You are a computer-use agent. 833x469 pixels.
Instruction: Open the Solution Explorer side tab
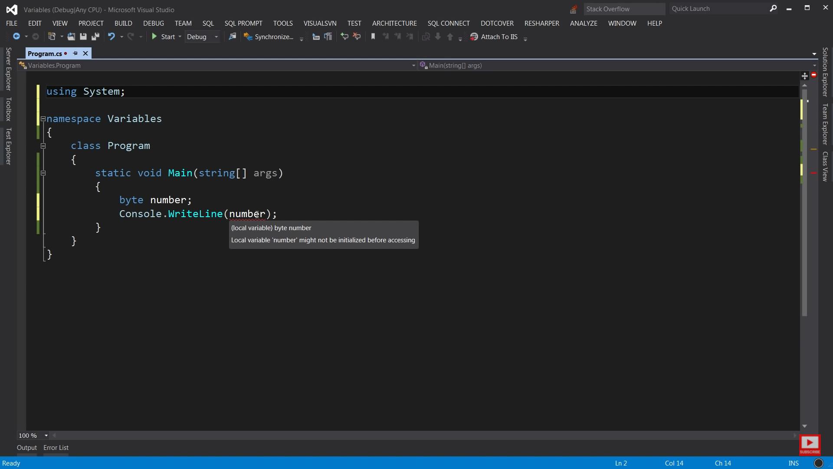[825, 72]
